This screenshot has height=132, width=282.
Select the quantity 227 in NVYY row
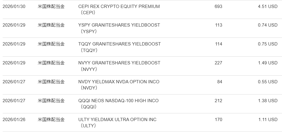(x=218, y=63)
